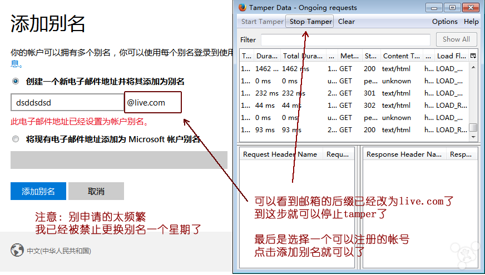Click the 中文(中华人民共和国) language link
Image resolution: width=485 pixels, height=275 pixels.
click(x=59, y=251)
